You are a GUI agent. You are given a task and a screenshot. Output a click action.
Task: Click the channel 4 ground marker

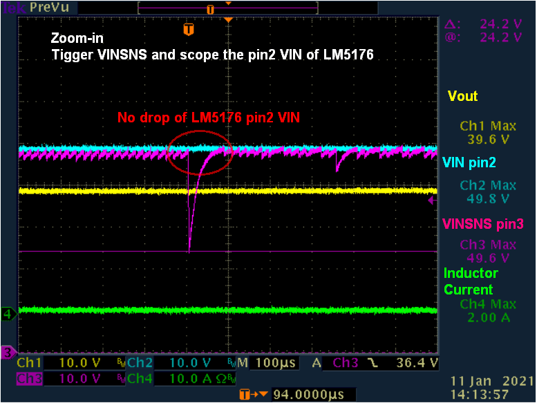click(x=8, y=314)
